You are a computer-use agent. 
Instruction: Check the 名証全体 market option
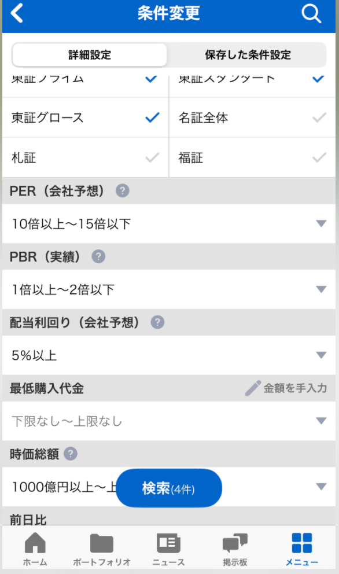coord(252,117)
